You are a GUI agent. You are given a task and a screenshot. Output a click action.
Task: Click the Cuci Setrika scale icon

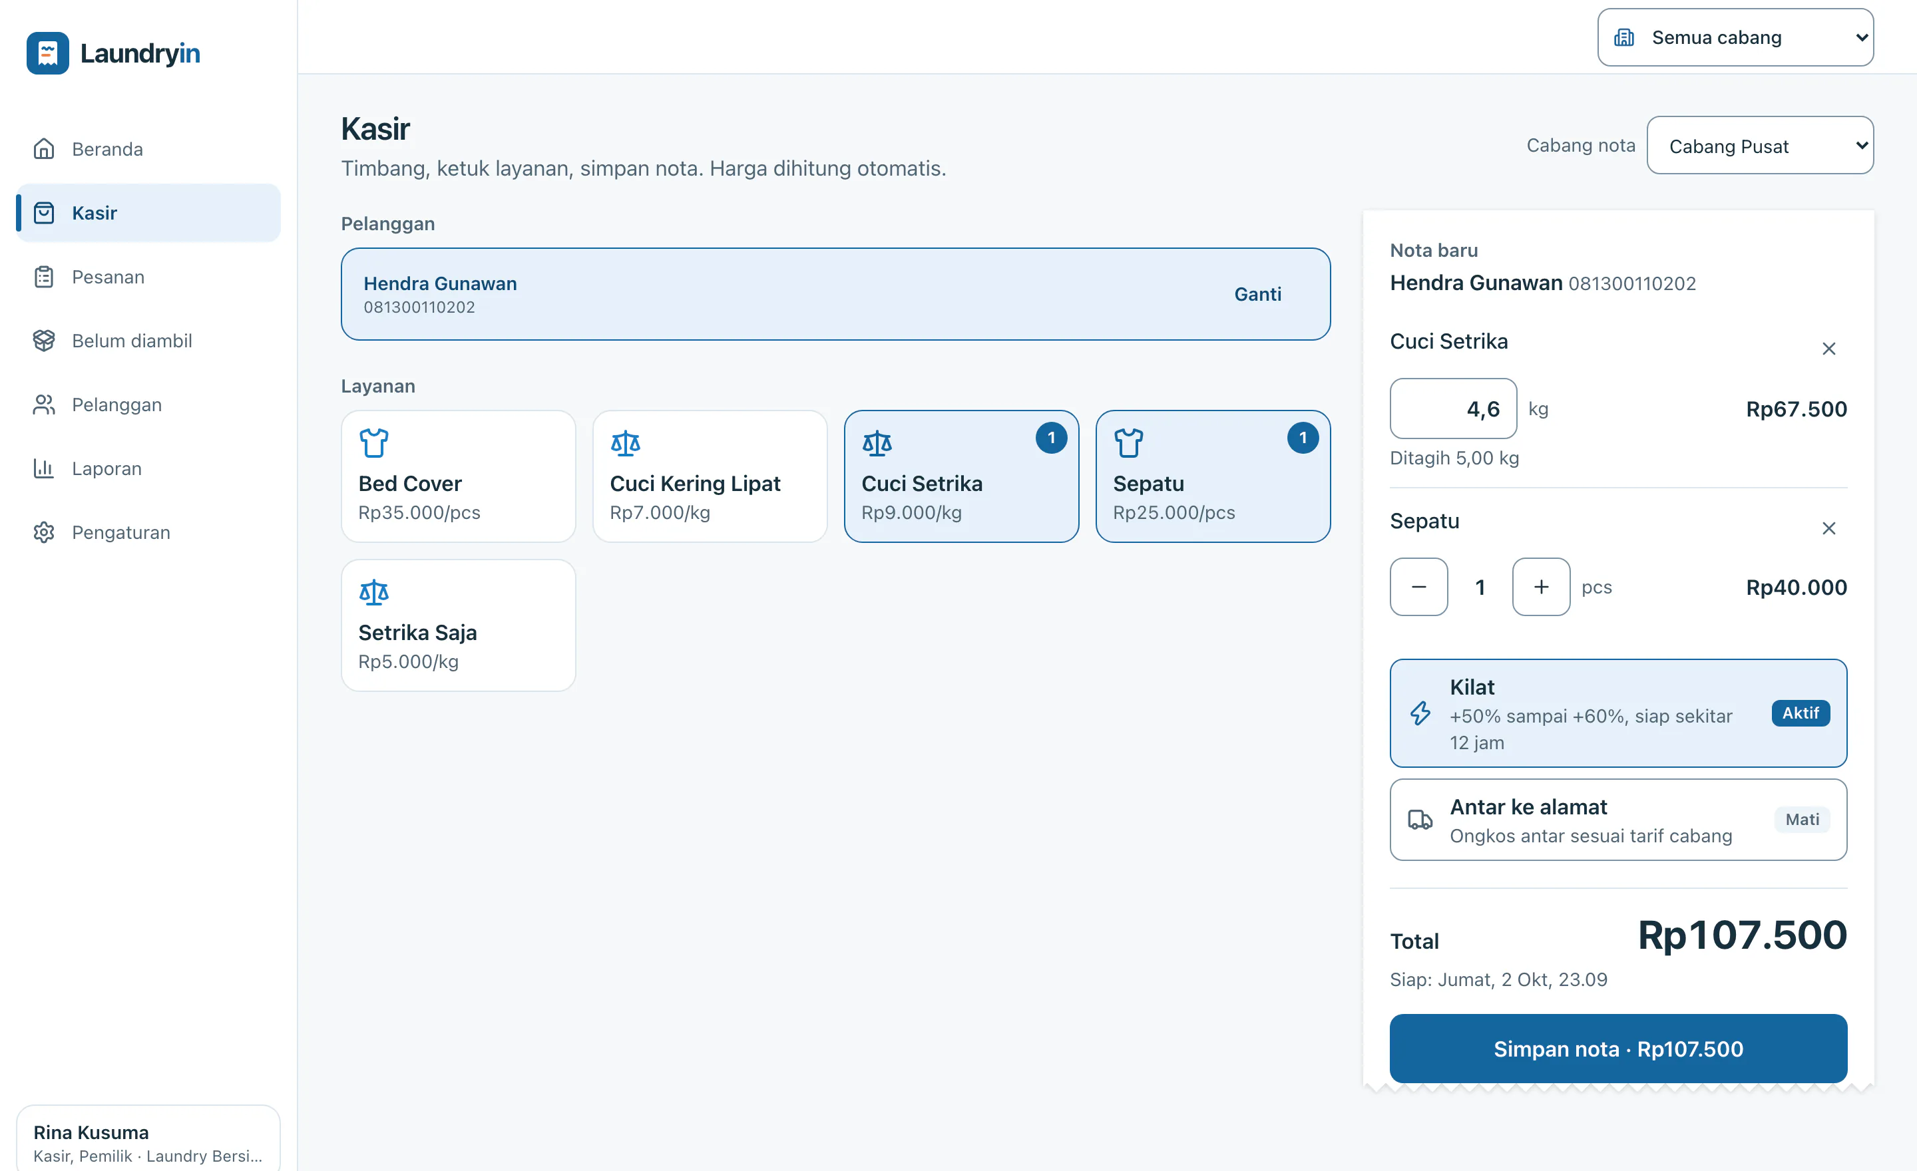(x=877, y=442)
